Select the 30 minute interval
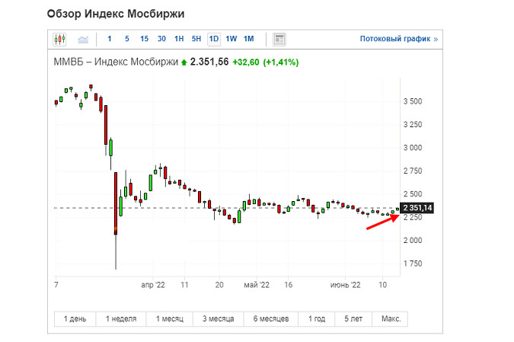The image size is (514, 342). click(161, 39)
